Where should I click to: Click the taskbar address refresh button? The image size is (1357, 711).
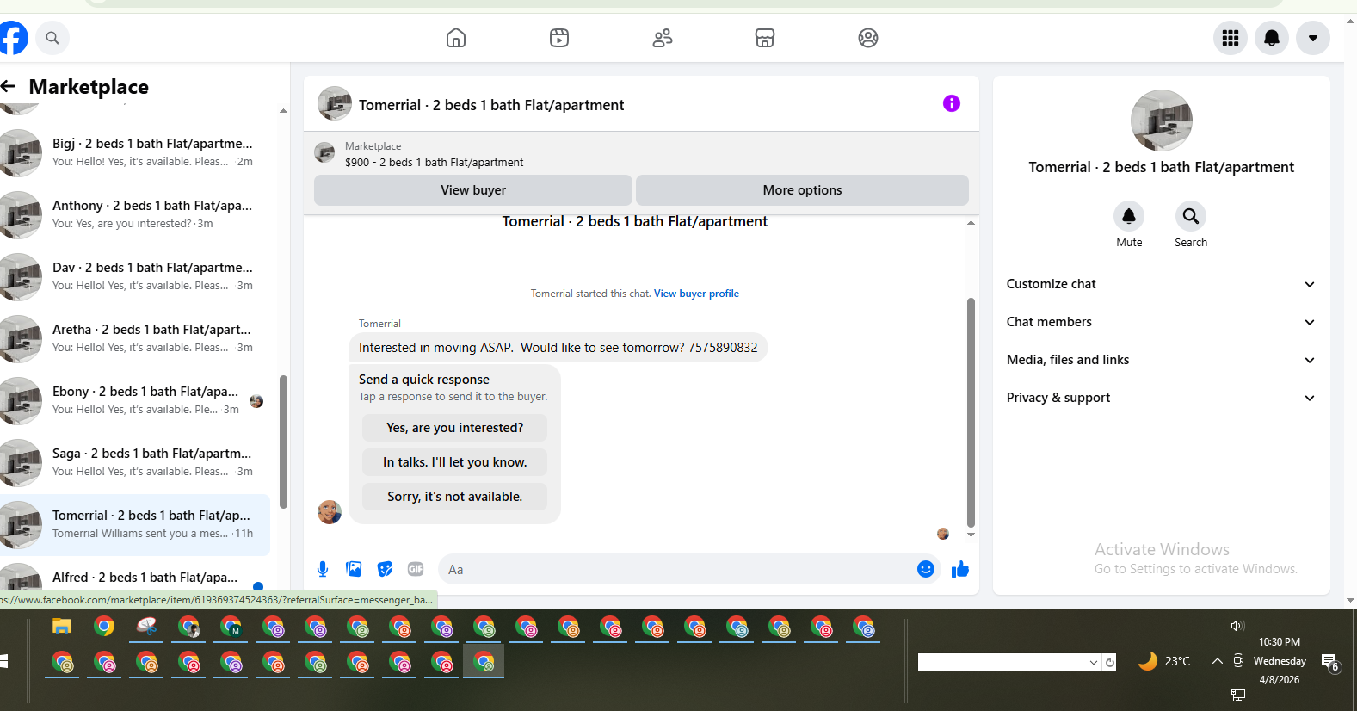click(1110, 662)
